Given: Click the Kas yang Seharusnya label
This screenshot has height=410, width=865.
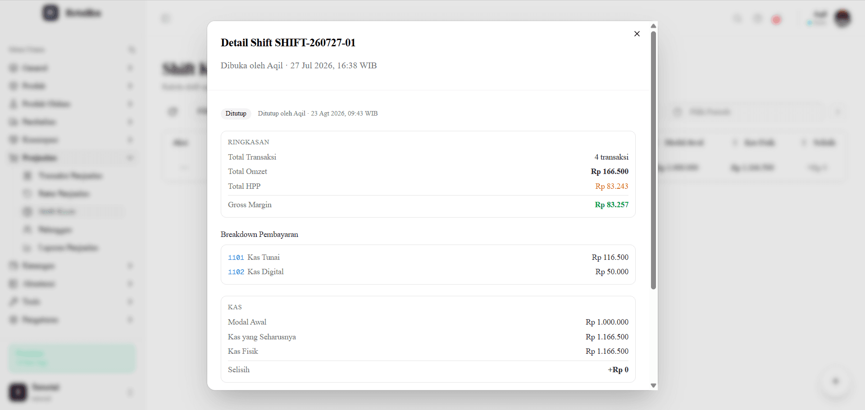Looking at the screenshot, I should [x=262, y=337].
